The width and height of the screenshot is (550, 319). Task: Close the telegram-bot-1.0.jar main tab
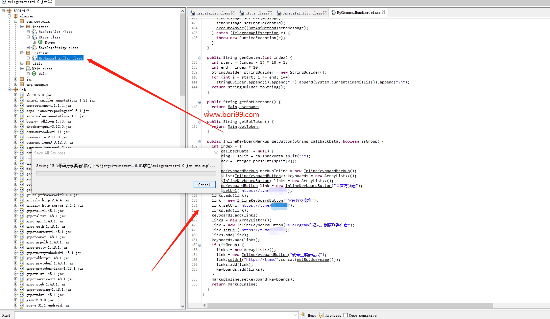[x=50, y=2]
